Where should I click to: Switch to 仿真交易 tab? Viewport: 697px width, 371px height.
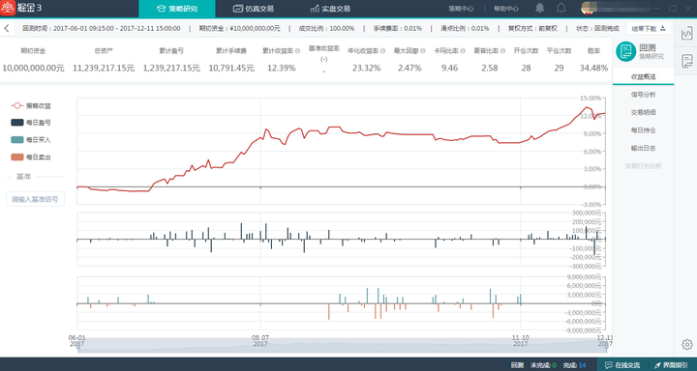[x=254, y=9]
